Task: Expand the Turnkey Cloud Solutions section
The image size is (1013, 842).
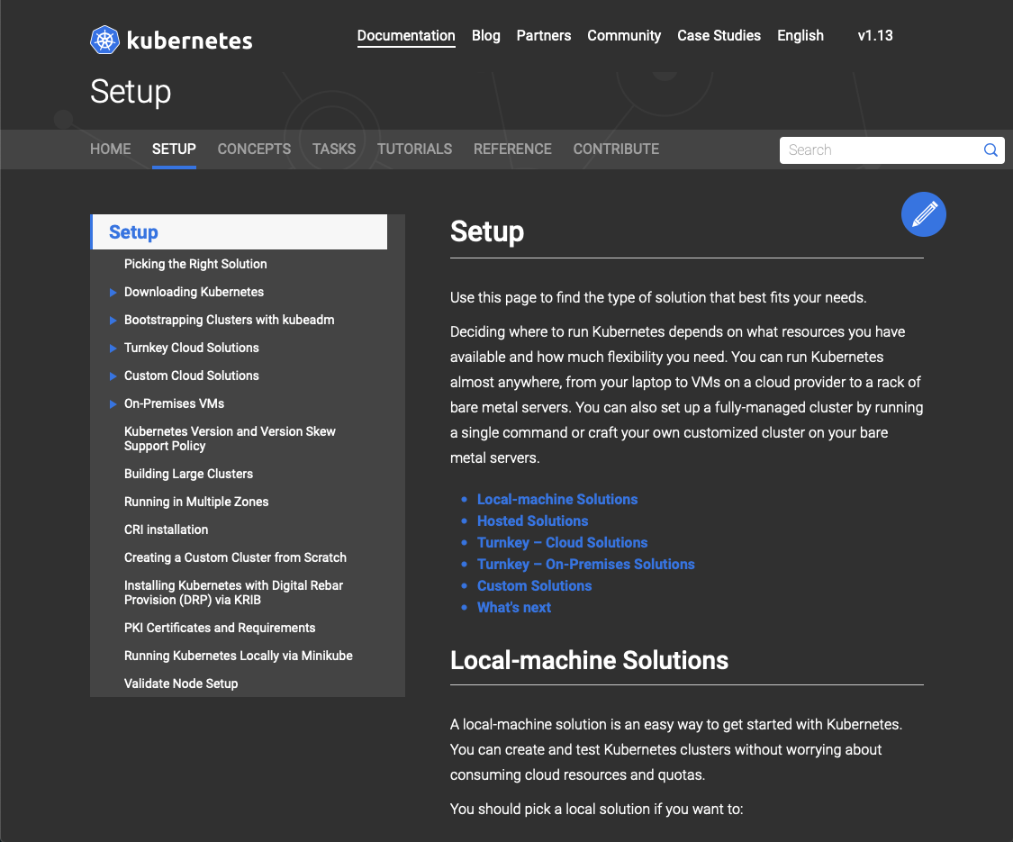Action: (x=113, y=348)
